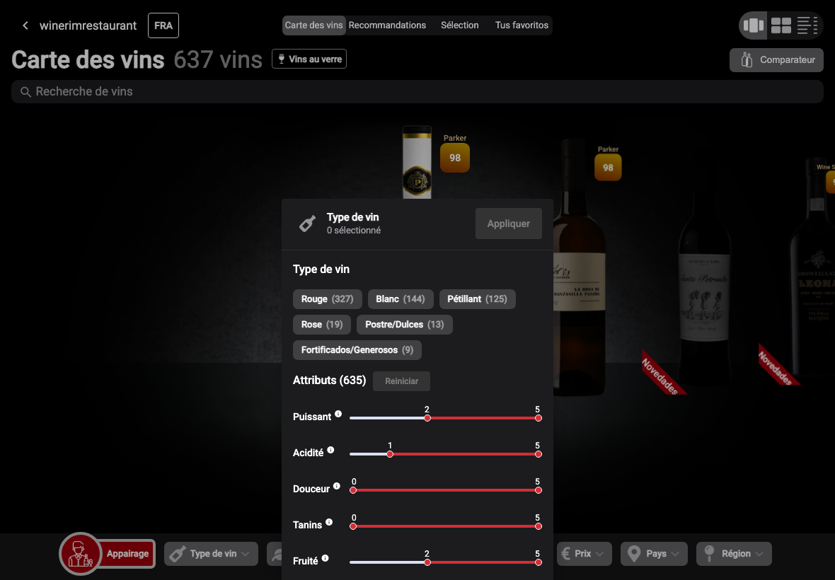Expand the Pays filter dropdown

point(654,554)
